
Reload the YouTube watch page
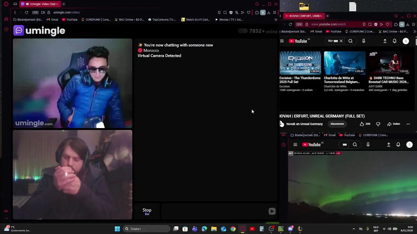coord(290,24)
